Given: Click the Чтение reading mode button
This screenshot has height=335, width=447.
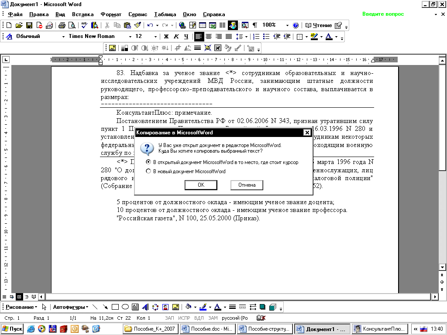Looking at the screenshot, I should 319,25.
